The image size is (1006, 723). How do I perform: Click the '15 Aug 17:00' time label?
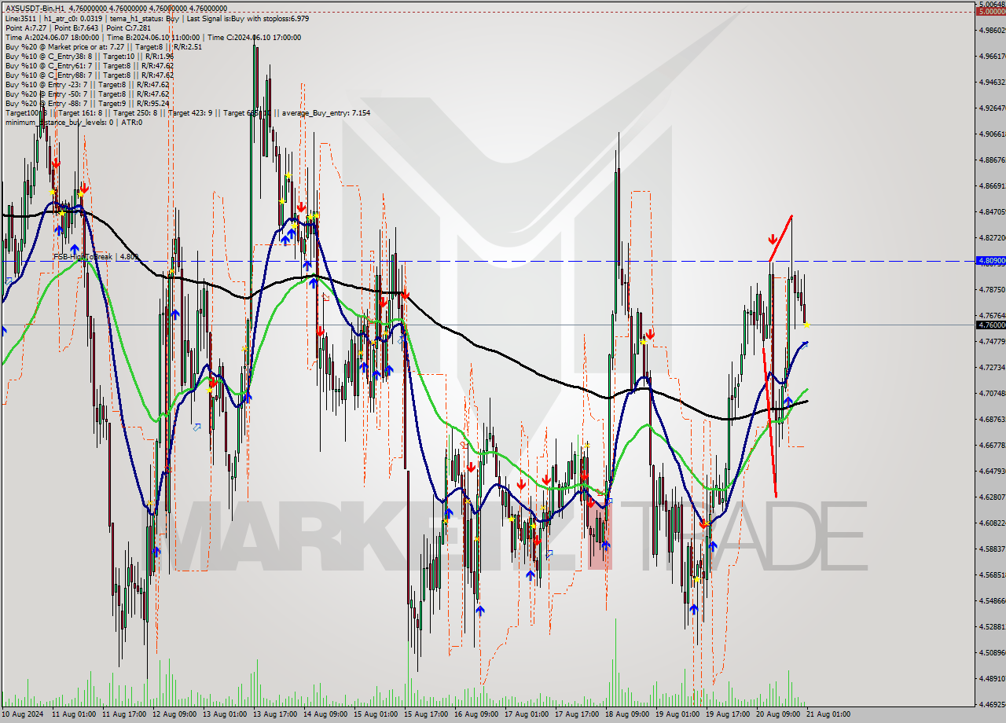click(x=426, y=714)
